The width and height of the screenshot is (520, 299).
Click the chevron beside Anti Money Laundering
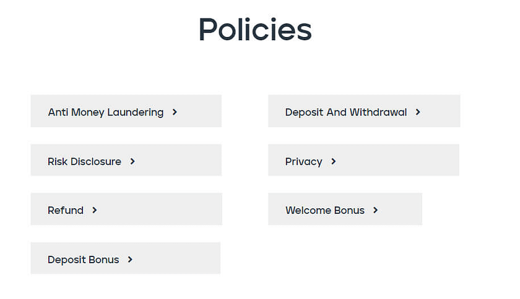click(x=175, y=112)
